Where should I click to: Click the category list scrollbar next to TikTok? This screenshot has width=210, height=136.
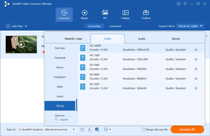77,105
